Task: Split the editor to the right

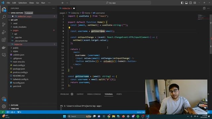Action: click(x=204, y=8)
